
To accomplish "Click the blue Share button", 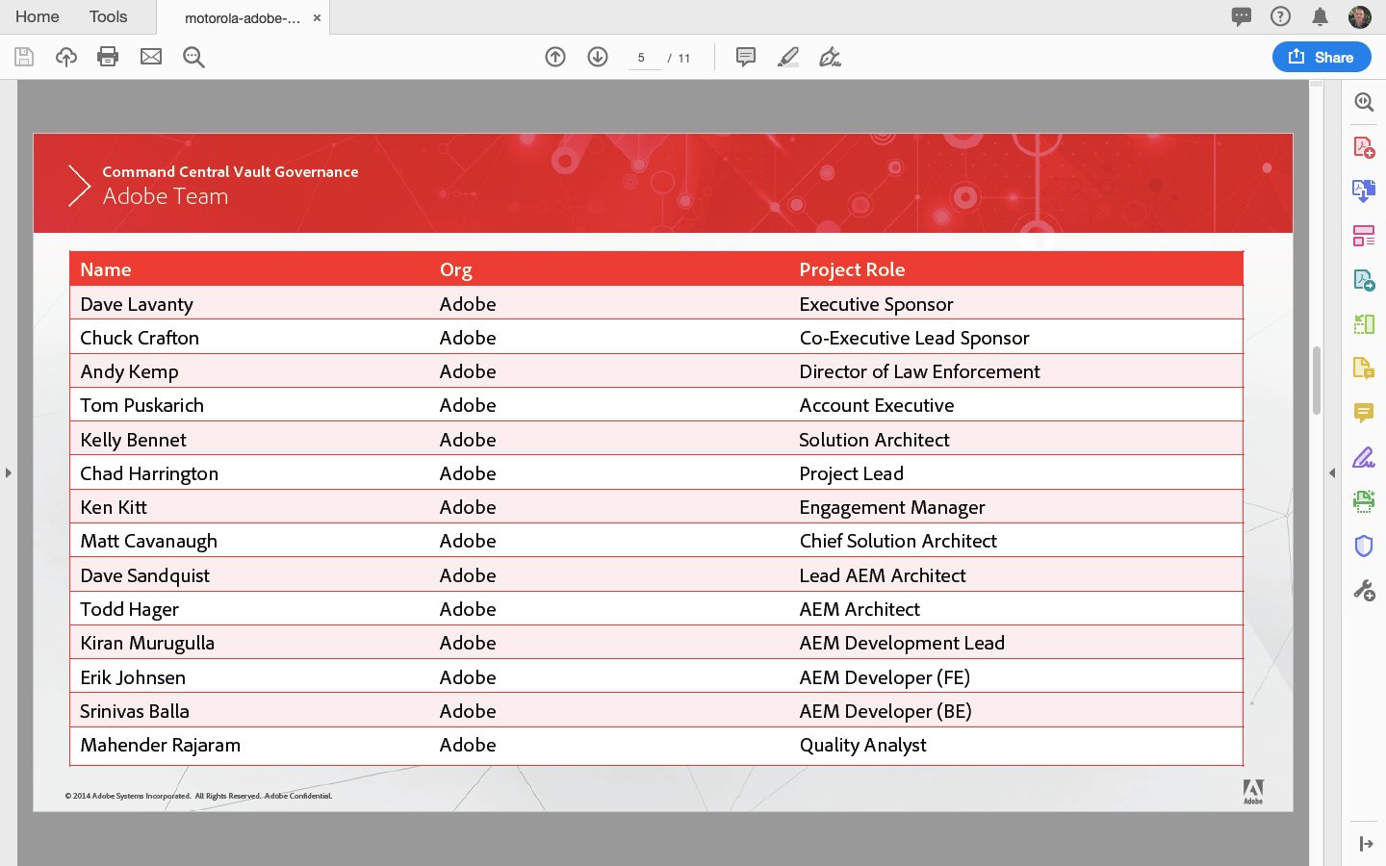I will pos(1322,57).
